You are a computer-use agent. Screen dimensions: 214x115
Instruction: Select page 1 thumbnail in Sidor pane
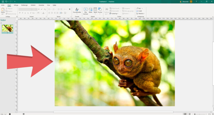[x=7, y=28]
